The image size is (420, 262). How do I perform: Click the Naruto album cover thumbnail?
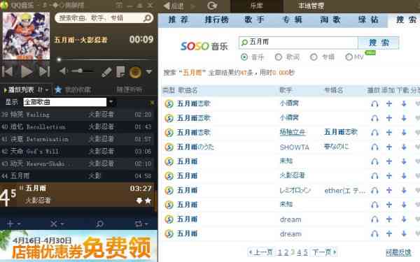[26, 36]
